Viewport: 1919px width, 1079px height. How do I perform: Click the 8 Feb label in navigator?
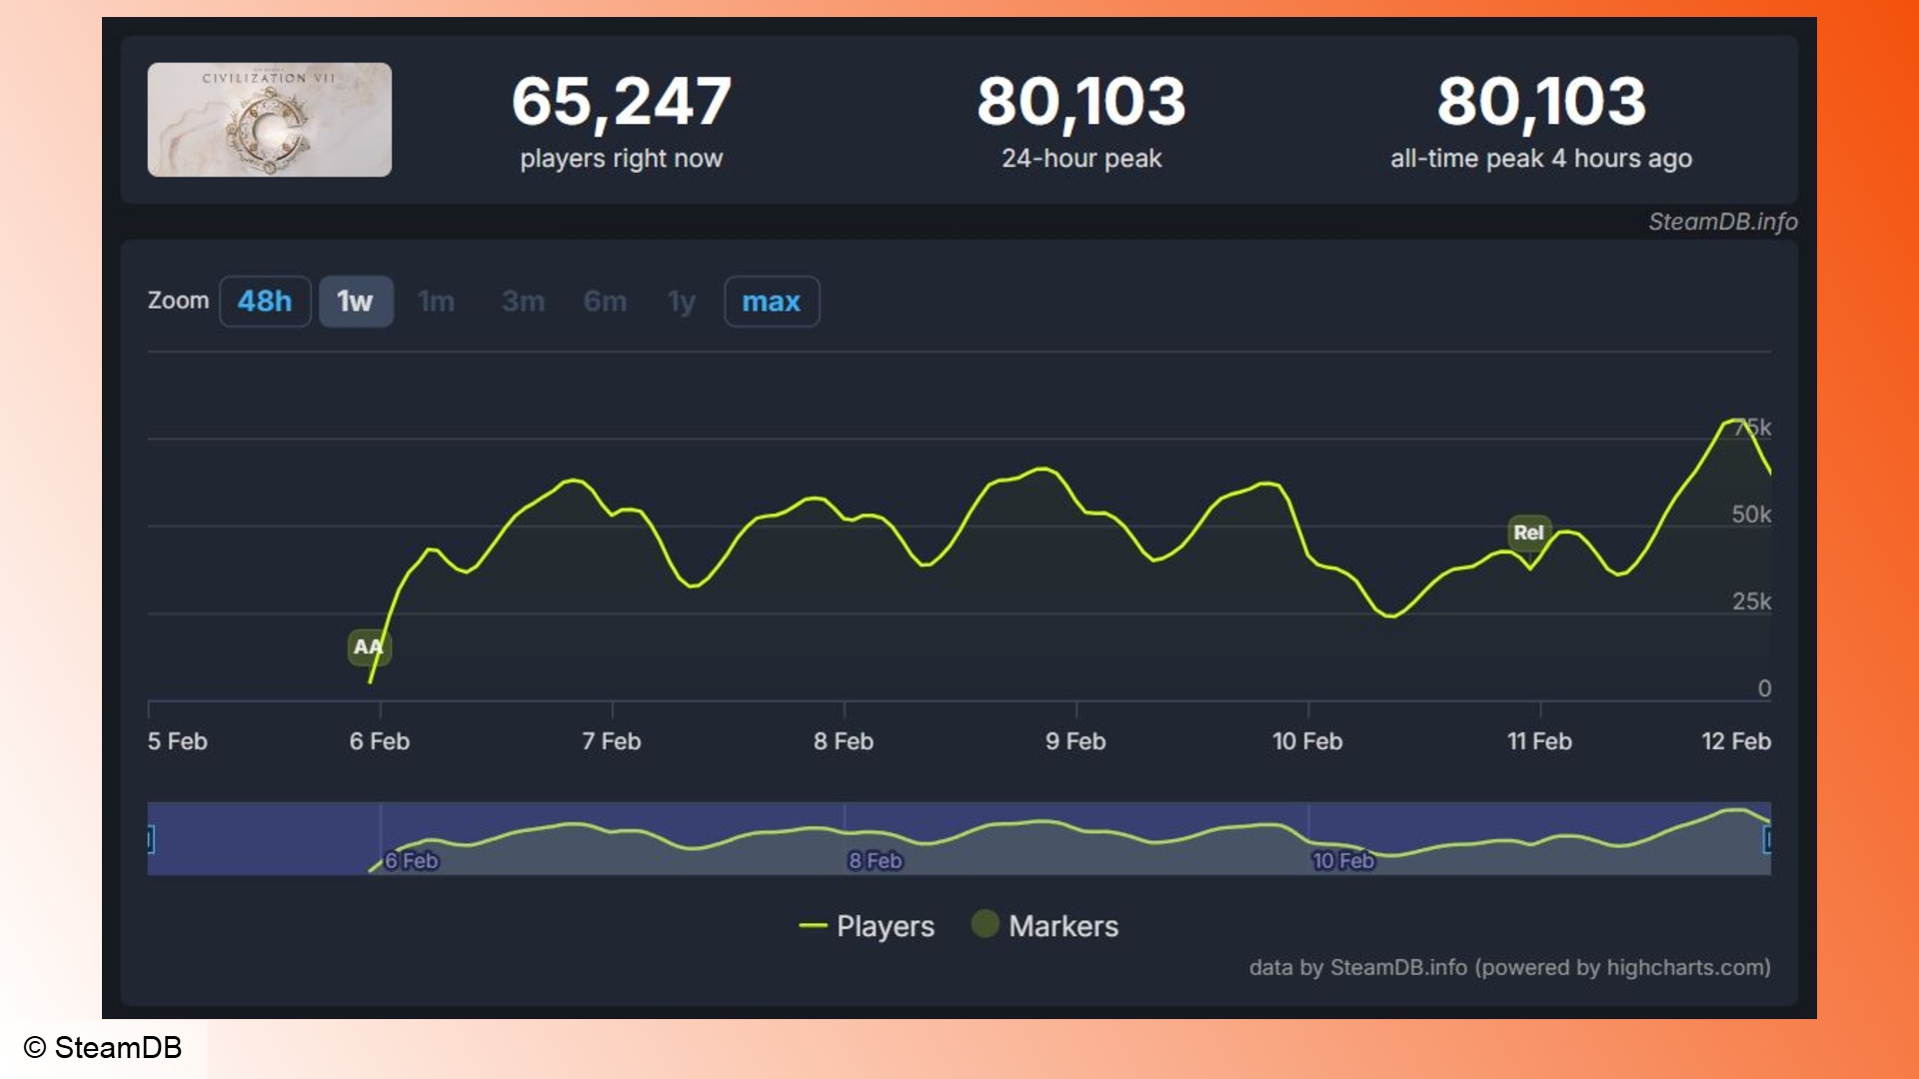coord(875,860)
